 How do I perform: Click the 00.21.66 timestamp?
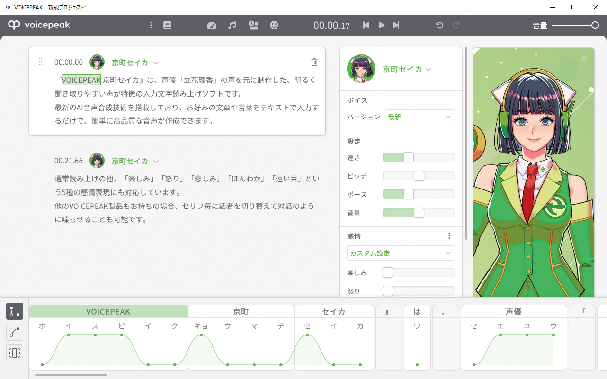coord(69,161)
